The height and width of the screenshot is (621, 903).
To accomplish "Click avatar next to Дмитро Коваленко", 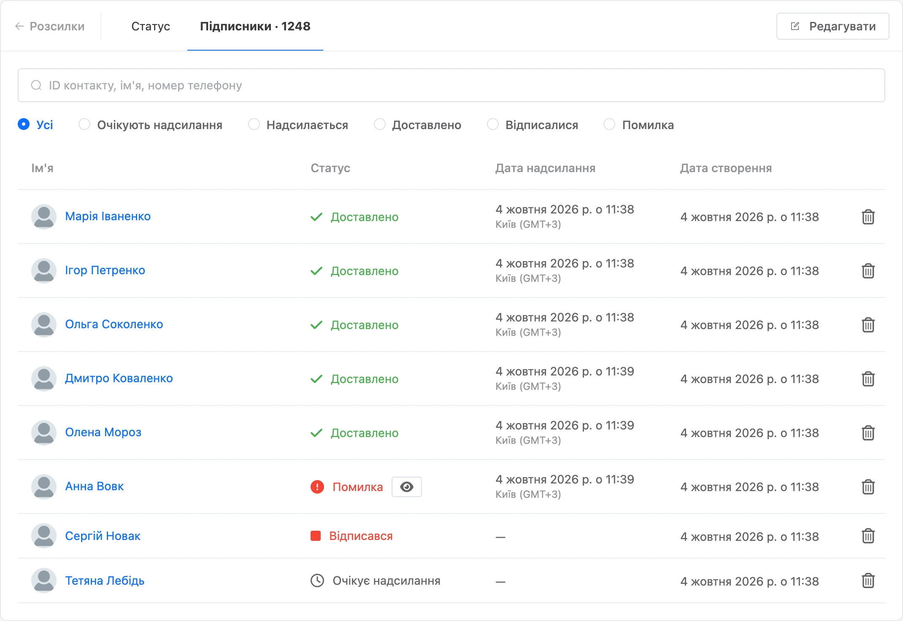I will click(x=44, y=379).
